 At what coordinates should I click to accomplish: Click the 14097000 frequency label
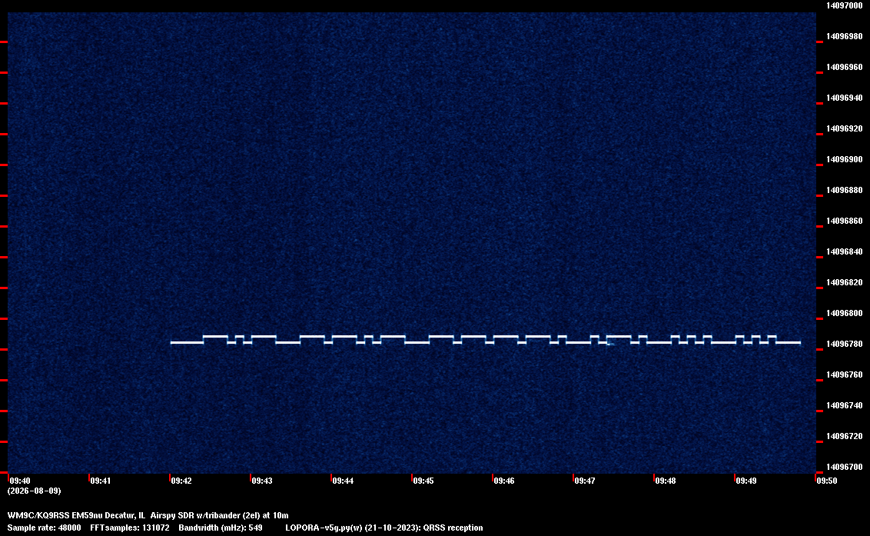(x=845, y=5)
